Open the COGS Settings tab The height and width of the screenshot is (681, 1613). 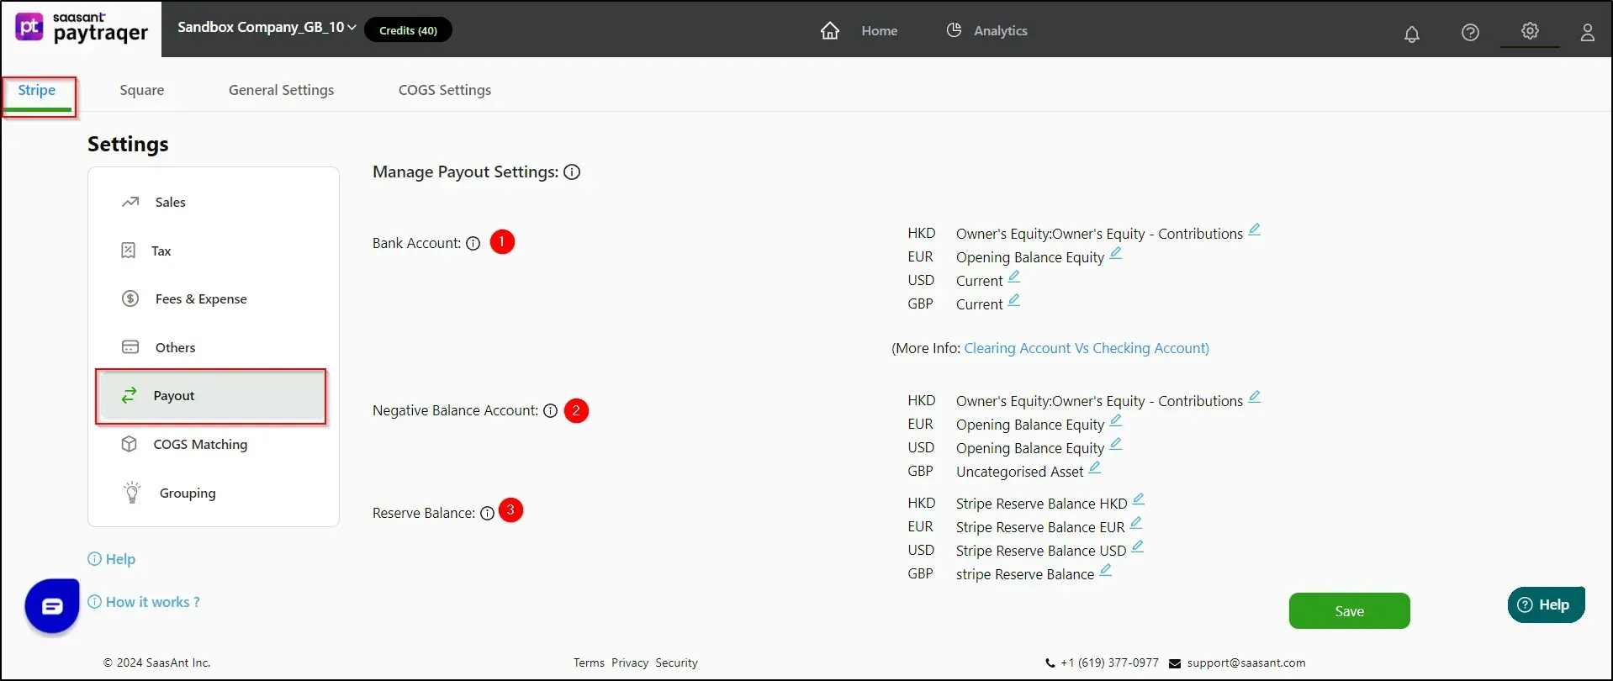[445, 90]
